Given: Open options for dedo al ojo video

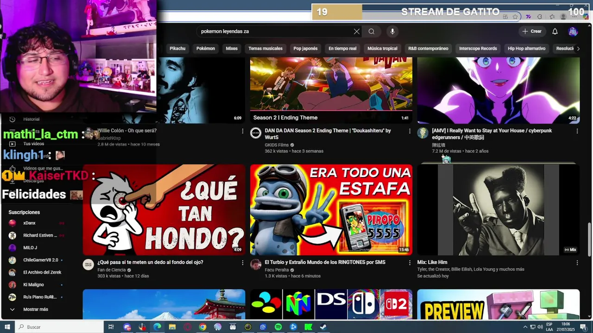Looking at the screenshot, I should (242, 263).
